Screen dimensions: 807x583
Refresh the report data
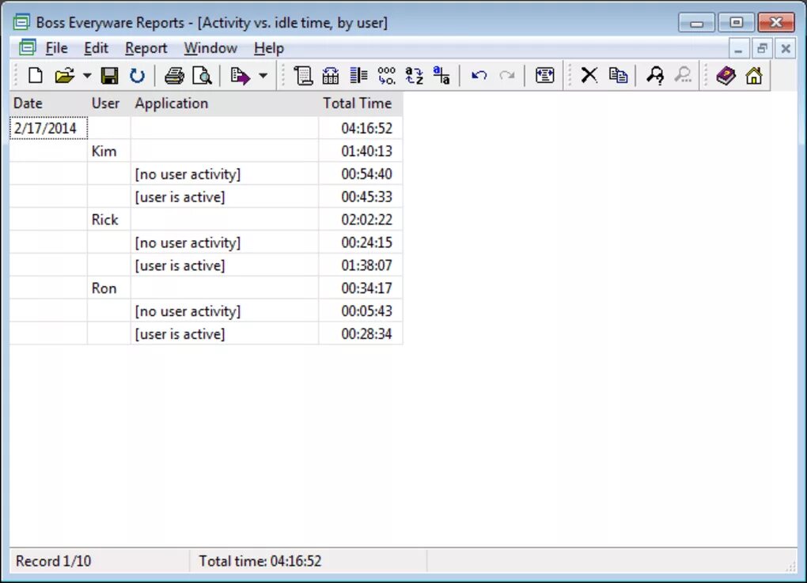tap(137, 76)
